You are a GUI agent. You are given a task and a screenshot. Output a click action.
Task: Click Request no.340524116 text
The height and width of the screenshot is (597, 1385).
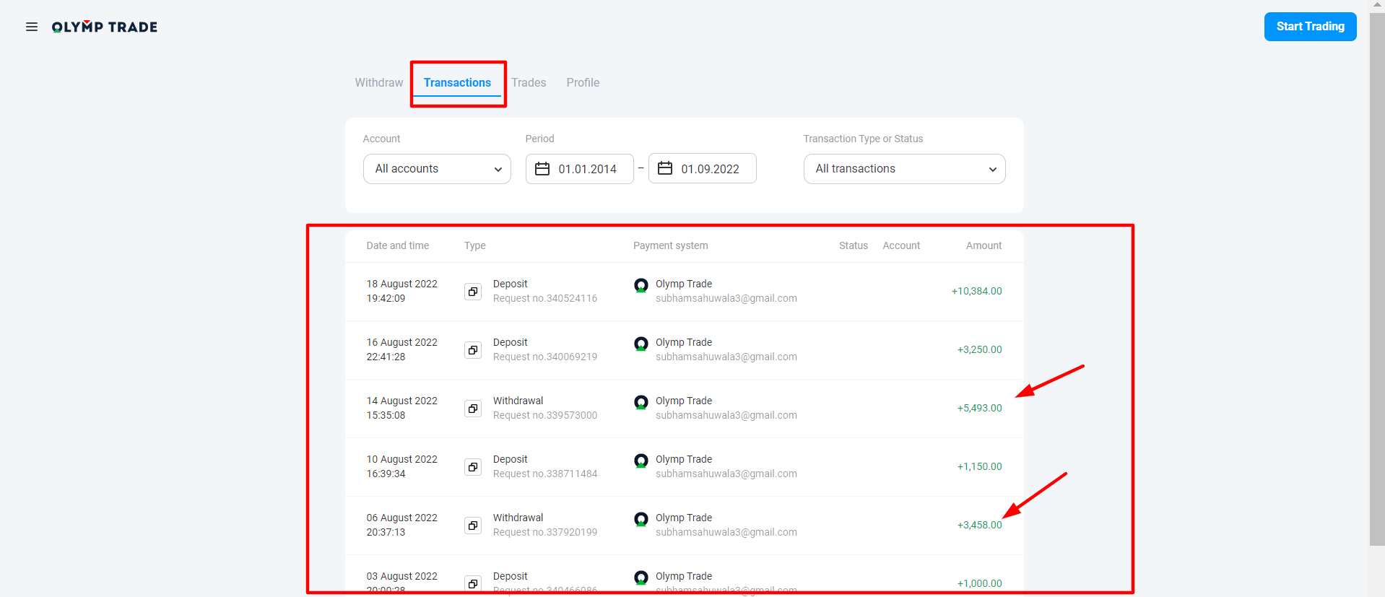(545, 298)
